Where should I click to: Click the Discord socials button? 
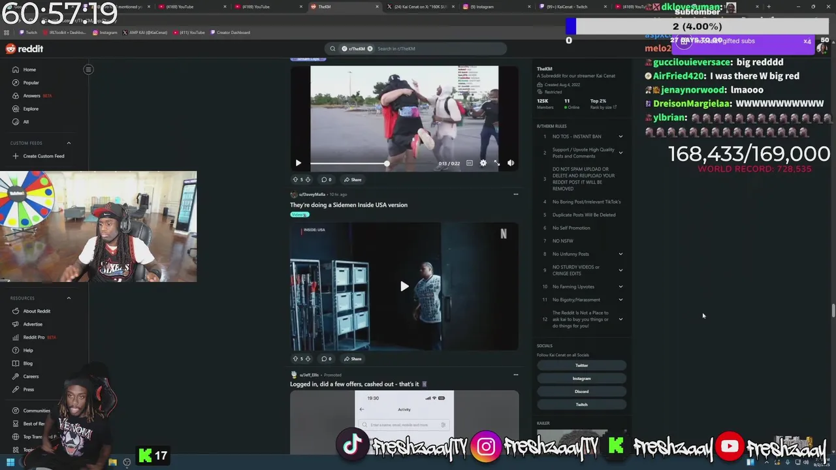581,392
